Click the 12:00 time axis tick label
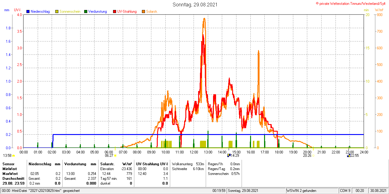Screen dimensions: 389x194 tap(194, 152)
